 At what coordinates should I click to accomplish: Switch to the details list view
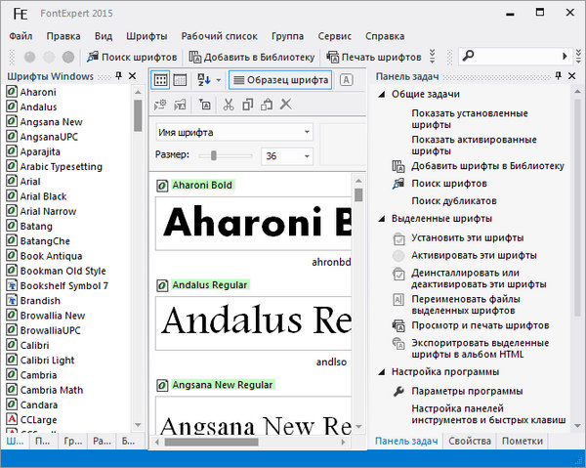[x=180, y=80]
